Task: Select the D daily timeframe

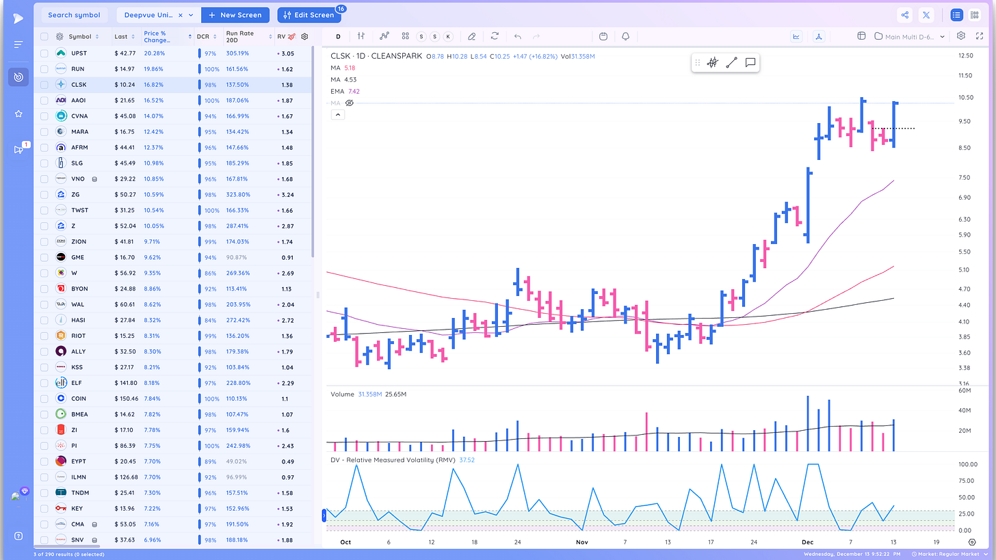Action: 338,36
